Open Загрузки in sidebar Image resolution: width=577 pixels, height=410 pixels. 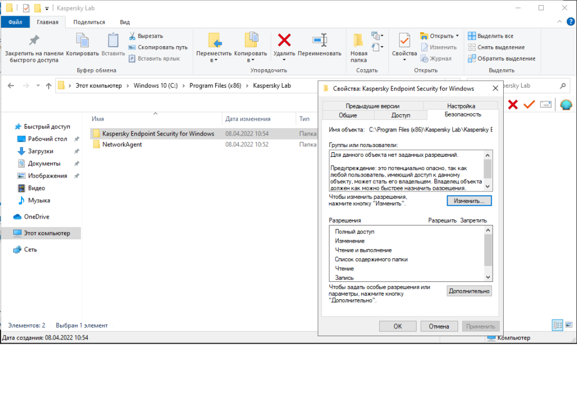pos(40,151)
